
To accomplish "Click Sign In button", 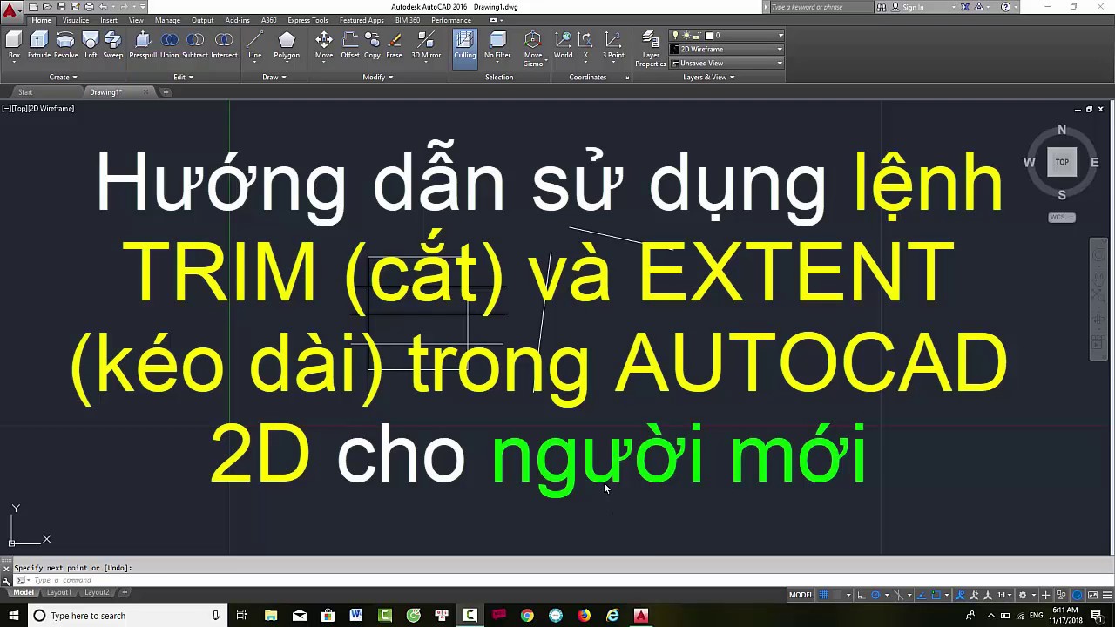I will [x=913, y=7].
